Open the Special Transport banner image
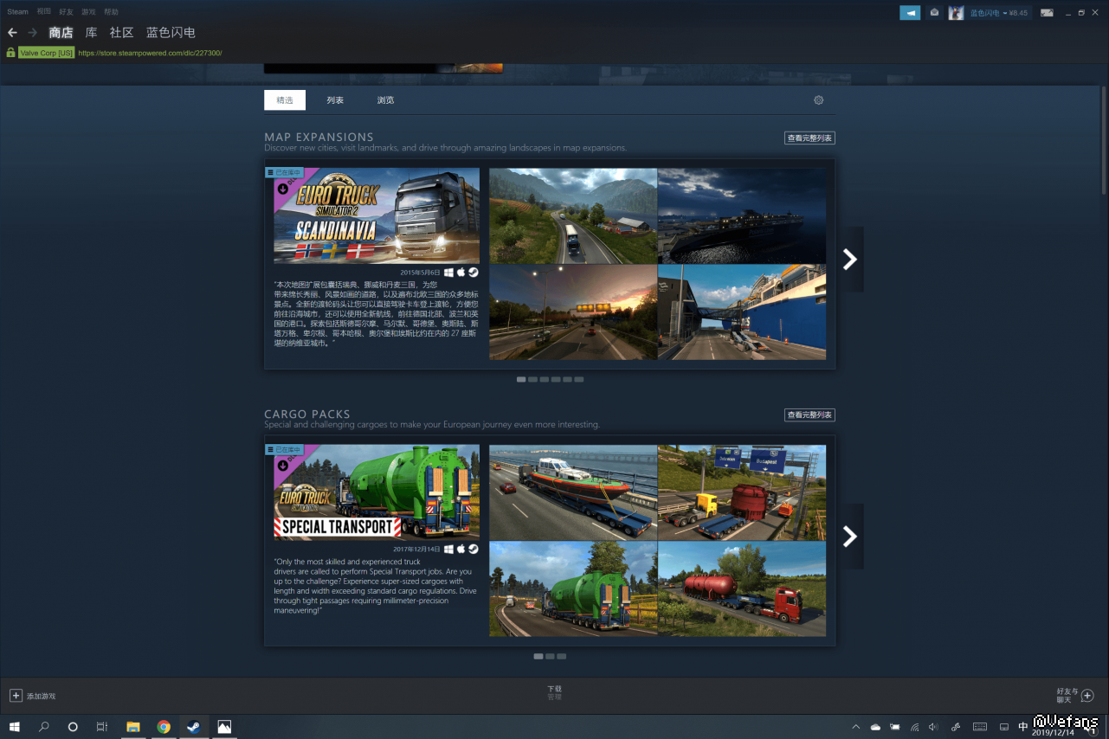Screen dimensions: 1109x739 tap(377, 492)
